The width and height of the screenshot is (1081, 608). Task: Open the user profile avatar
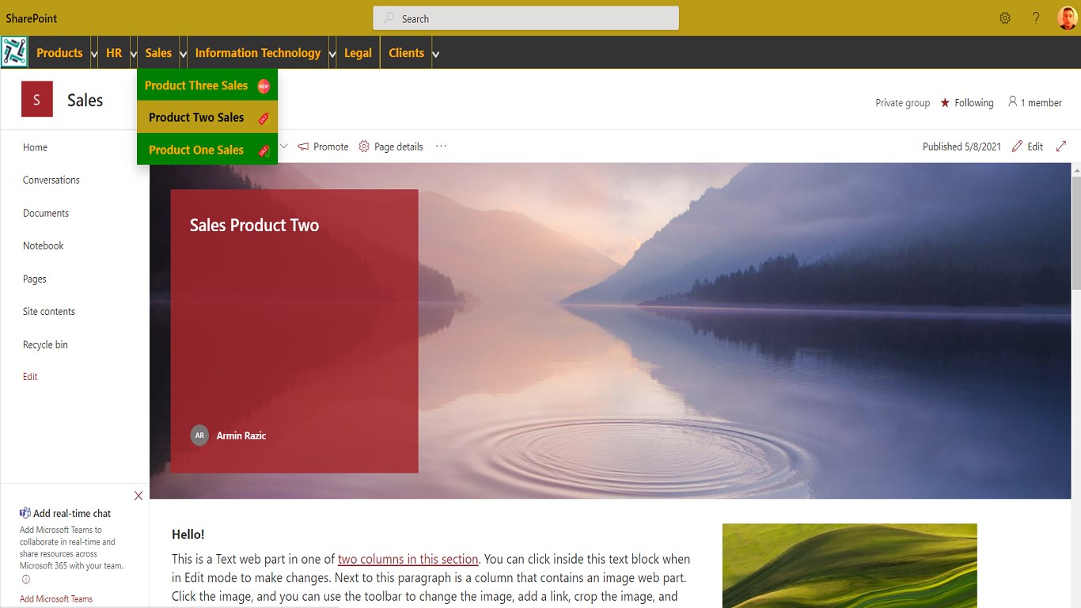click(x=1068, y=18)
